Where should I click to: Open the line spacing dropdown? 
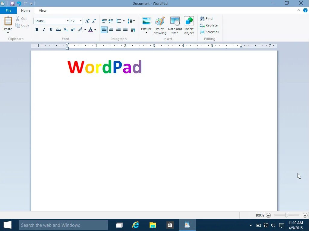[x=131, y=21]
